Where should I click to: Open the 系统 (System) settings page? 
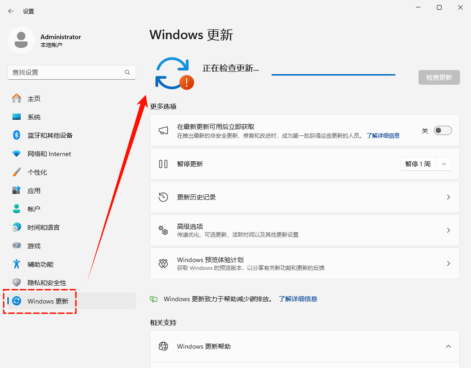click(x=34, y=117)
